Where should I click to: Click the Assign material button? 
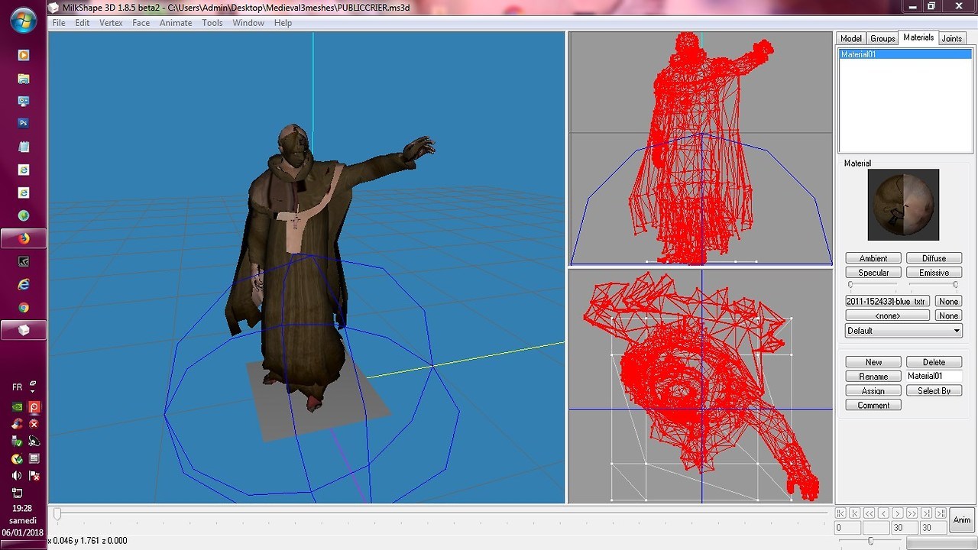point(873,391)
